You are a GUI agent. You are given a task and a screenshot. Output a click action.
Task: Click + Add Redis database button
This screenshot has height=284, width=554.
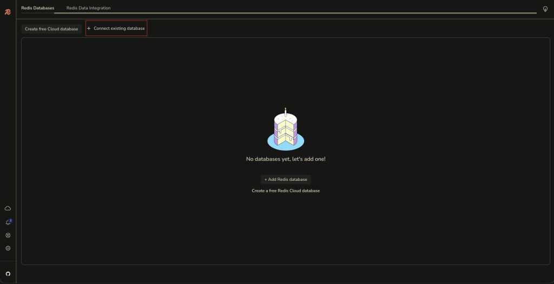(286, 179)
